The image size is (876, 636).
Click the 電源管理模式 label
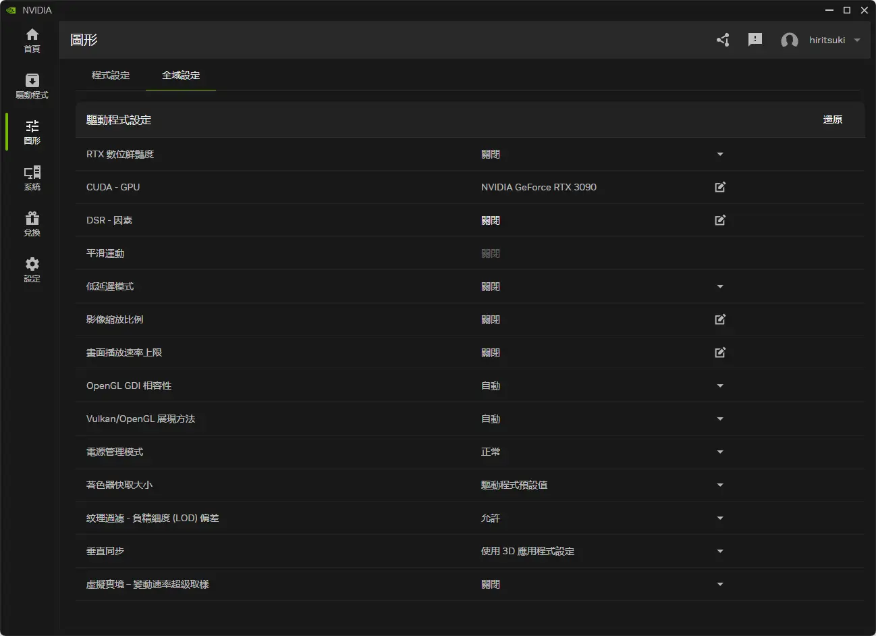pos(115,452)
